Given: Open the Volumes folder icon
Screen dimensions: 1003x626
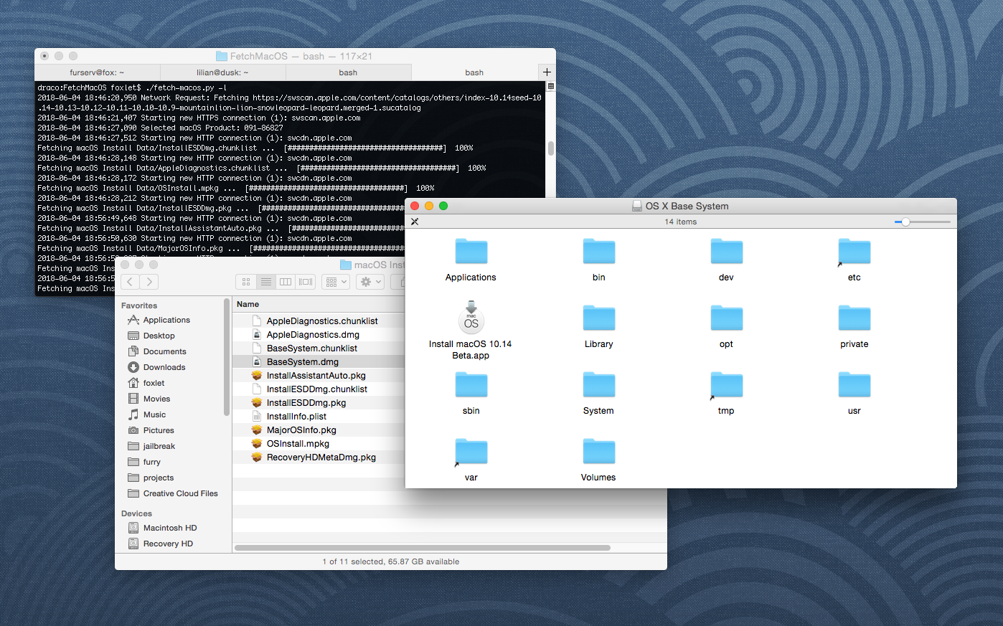Looking at the screenshot, I should (598, 452).
